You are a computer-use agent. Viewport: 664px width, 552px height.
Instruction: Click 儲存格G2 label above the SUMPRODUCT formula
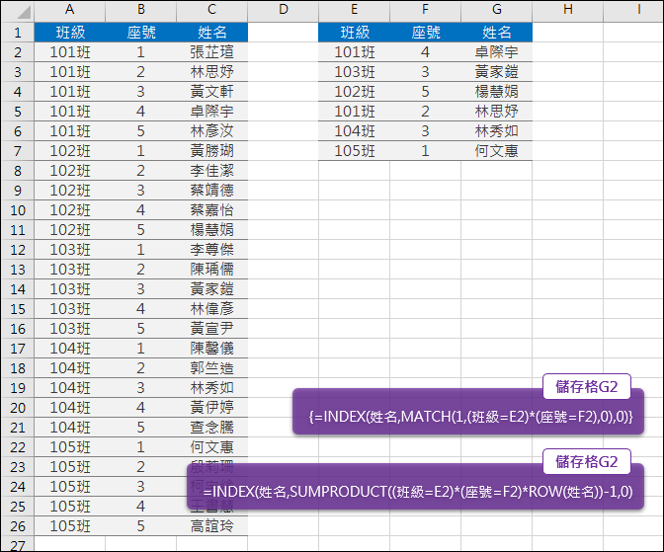tap(587, 462)
